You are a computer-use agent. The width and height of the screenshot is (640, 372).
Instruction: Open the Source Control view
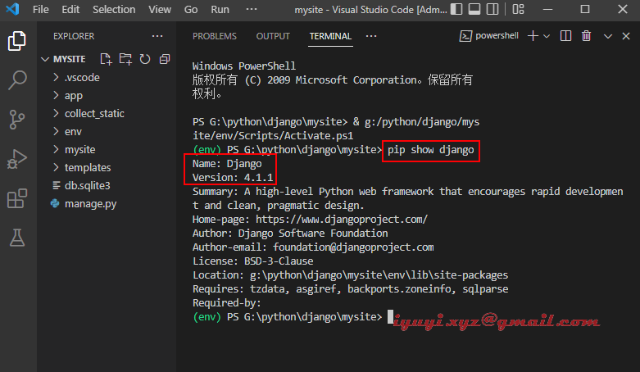point(17,119)
